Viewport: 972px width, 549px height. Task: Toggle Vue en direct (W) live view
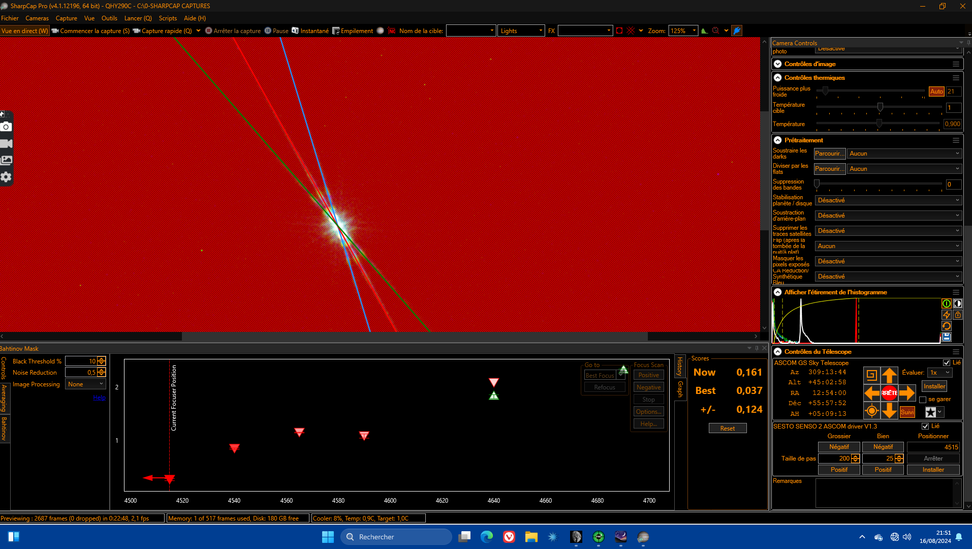[24, 30]
